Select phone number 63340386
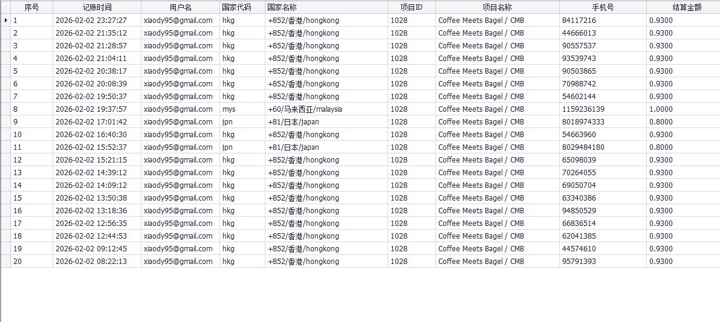This screenshot has height=322, width=720. click(x=579, y=198)
